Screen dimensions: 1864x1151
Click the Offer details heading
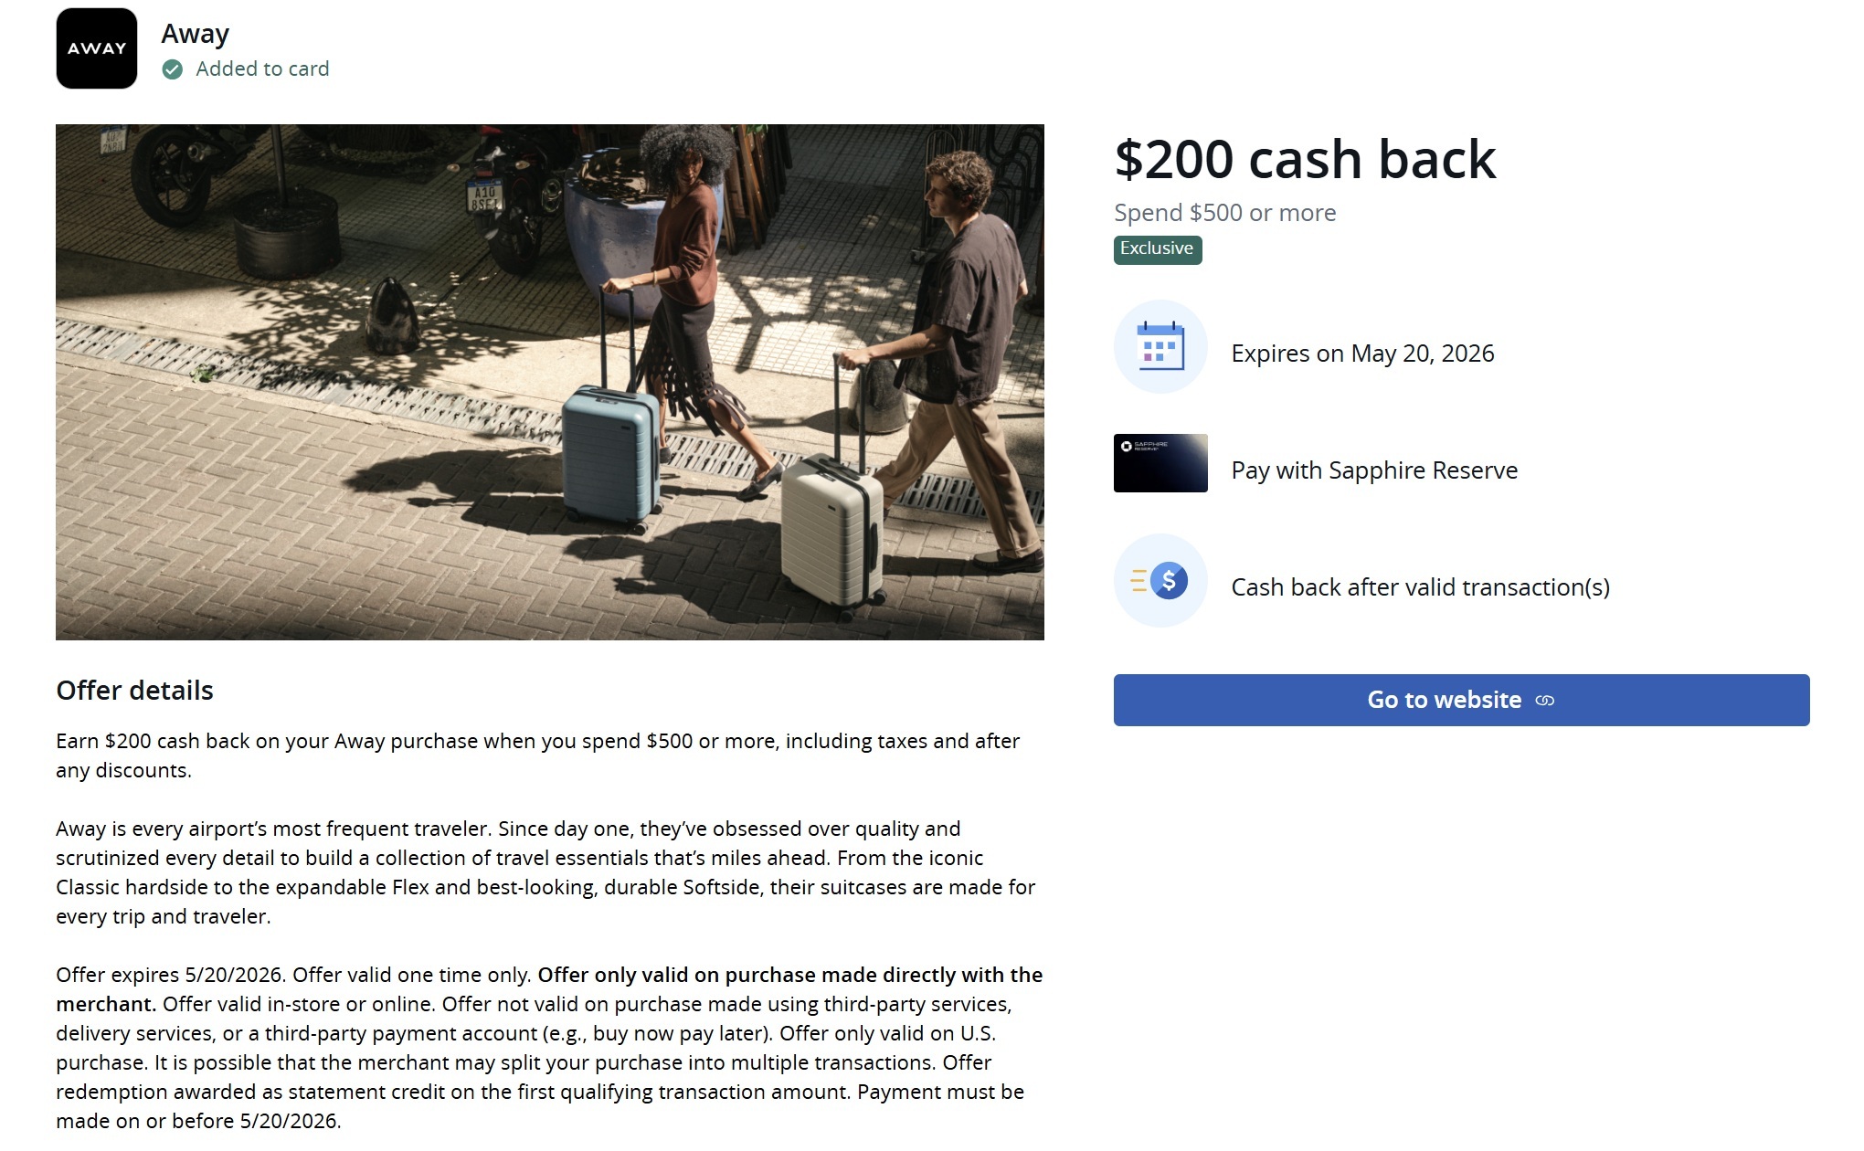point(134,691)
